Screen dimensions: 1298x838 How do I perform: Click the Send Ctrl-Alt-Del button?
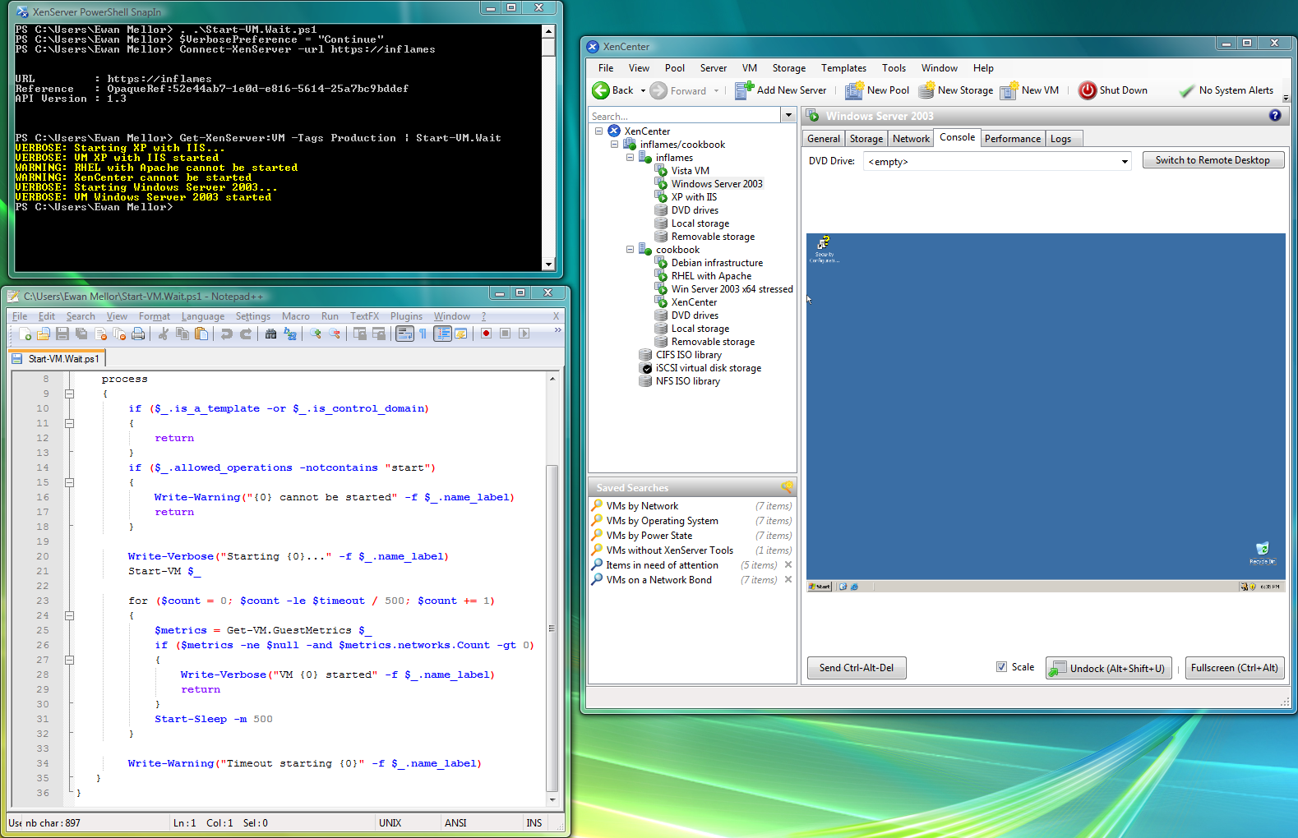point(856,668)
